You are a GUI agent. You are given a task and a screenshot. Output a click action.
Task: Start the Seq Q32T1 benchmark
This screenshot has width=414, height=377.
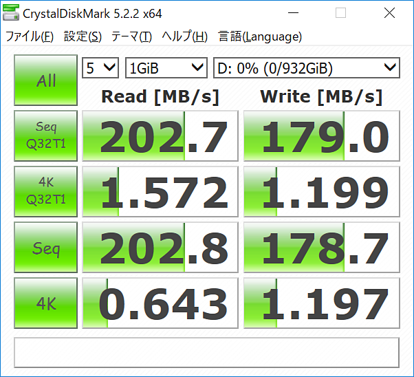[x=45, y=136]
